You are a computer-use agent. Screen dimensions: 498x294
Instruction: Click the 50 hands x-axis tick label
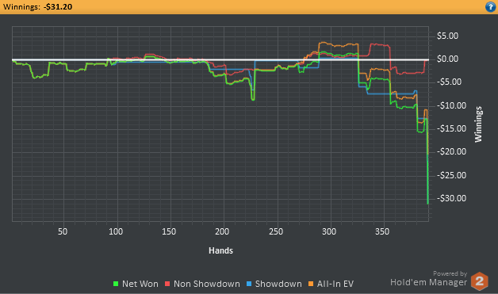point(63,231)
